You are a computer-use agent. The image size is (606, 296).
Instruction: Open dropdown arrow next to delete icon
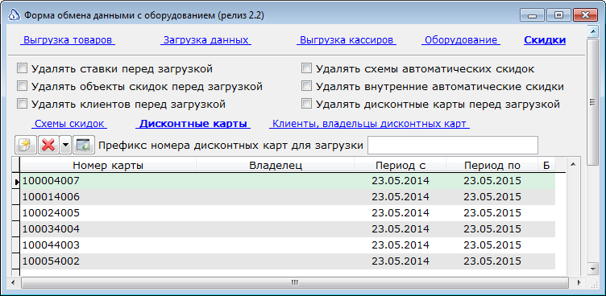point(65,146)
